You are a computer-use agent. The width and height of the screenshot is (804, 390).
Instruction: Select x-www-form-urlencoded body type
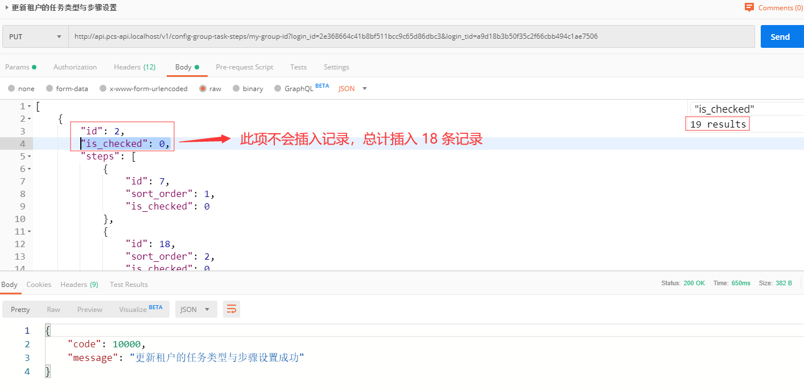(x=143, y=88)
